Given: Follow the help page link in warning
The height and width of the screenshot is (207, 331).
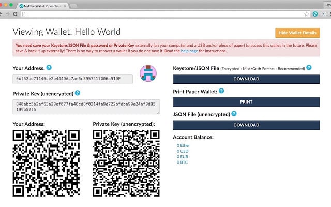Looking at the screenshot, I should 189,51.
